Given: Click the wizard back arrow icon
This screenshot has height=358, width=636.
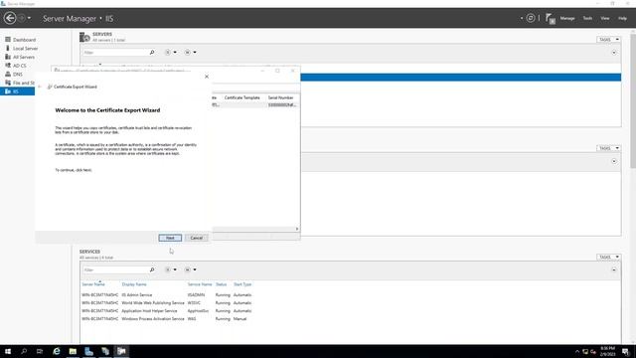Looking at the screenshot, I should (x=40, y=87).
